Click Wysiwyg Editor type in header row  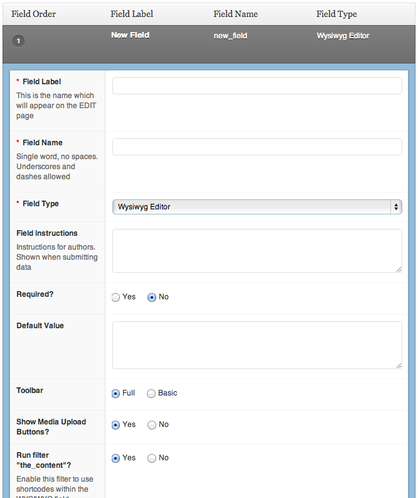click(343, 36)
